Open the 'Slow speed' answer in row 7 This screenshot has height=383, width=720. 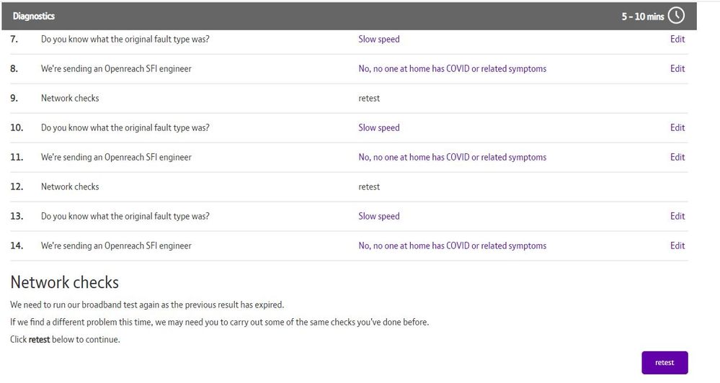click(378, 40)
